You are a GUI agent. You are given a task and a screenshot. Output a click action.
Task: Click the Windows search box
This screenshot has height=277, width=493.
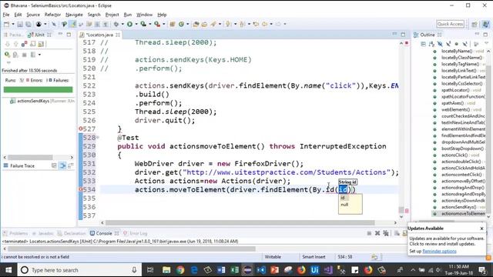pos(79,270)
